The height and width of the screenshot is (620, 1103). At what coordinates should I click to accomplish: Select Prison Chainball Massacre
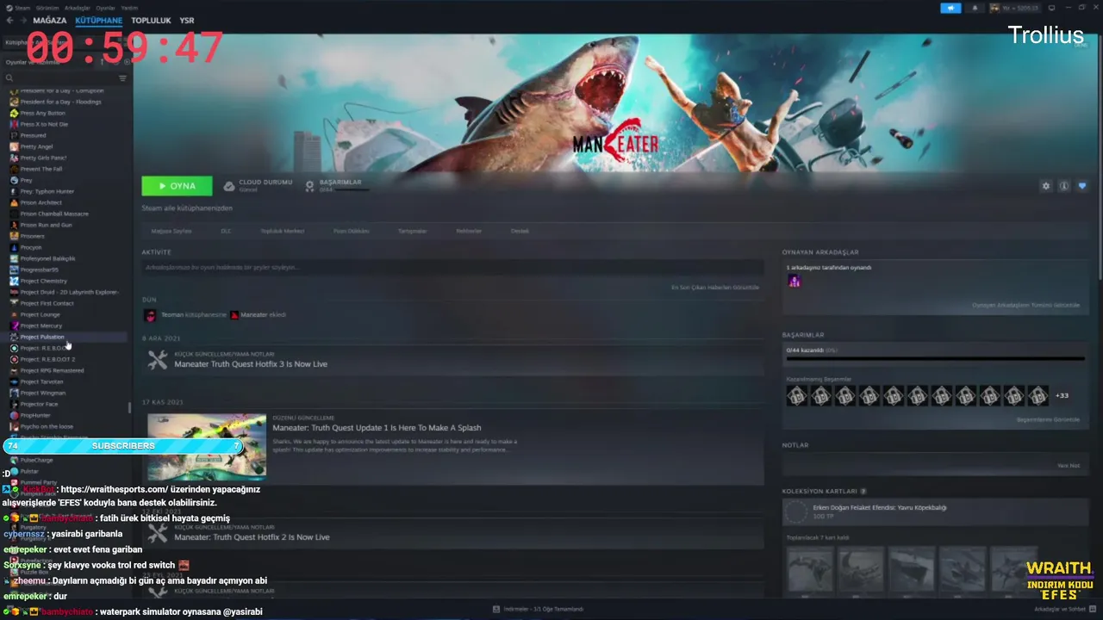click(53, 214)
